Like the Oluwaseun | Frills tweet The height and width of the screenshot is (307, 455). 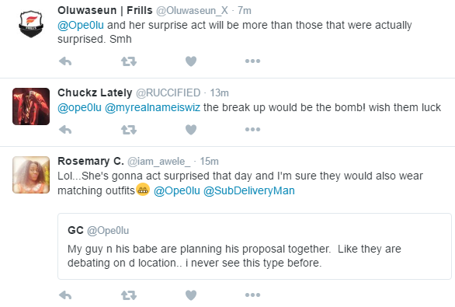tap(191, 61)
